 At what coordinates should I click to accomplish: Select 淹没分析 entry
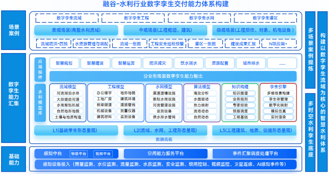click(201, 93)
